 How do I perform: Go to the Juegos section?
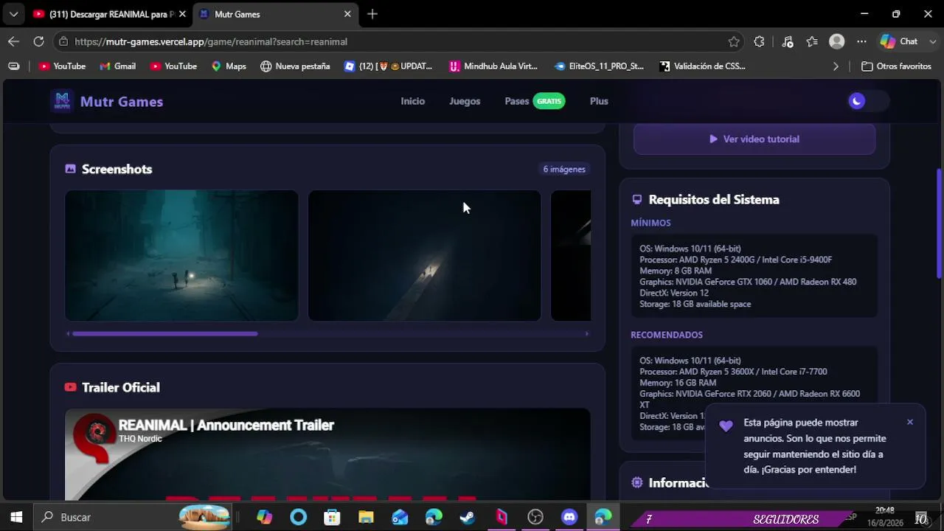coord(465,101)
